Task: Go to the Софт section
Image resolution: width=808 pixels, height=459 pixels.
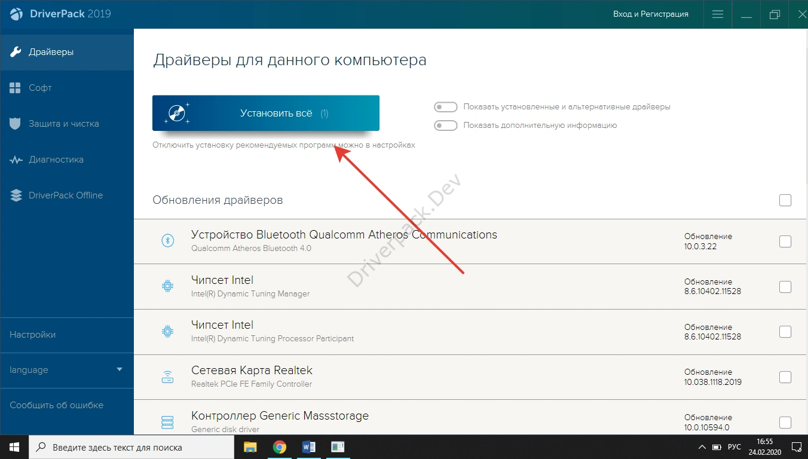Action: click(67, 88)
